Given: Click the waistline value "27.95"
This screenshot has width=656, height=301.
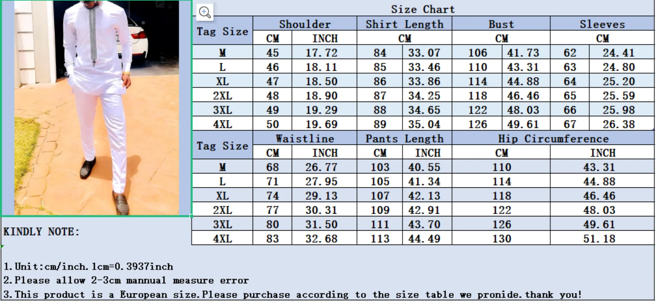Looking at the screenshot, I should 321,181.
